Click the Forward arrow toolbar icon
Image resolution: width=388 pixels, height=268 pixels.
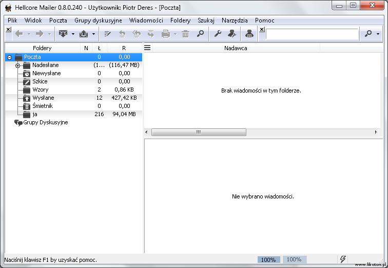40,34
